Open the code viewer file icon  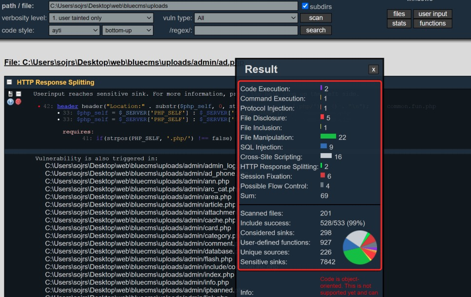pos(10,94)
